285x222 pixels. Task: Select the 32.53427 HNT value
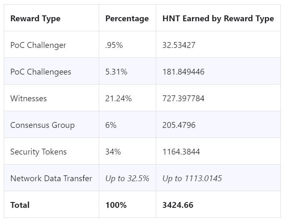179,45
